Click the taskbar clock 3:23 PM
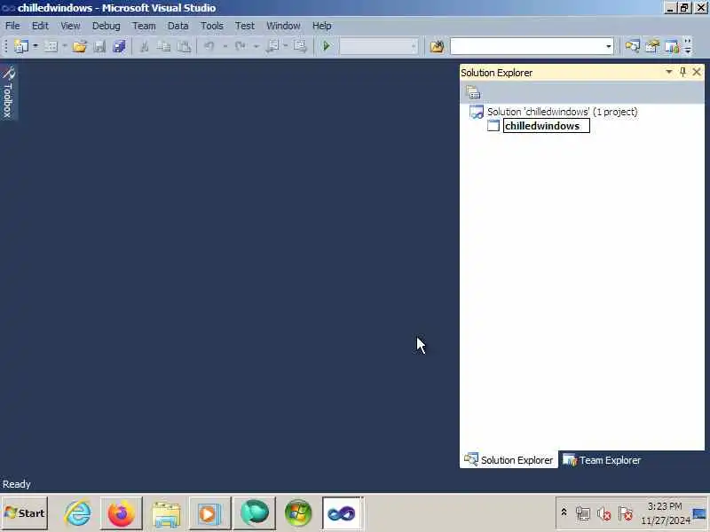This screenshot has height=532, width=710. (x=664, y=505)
